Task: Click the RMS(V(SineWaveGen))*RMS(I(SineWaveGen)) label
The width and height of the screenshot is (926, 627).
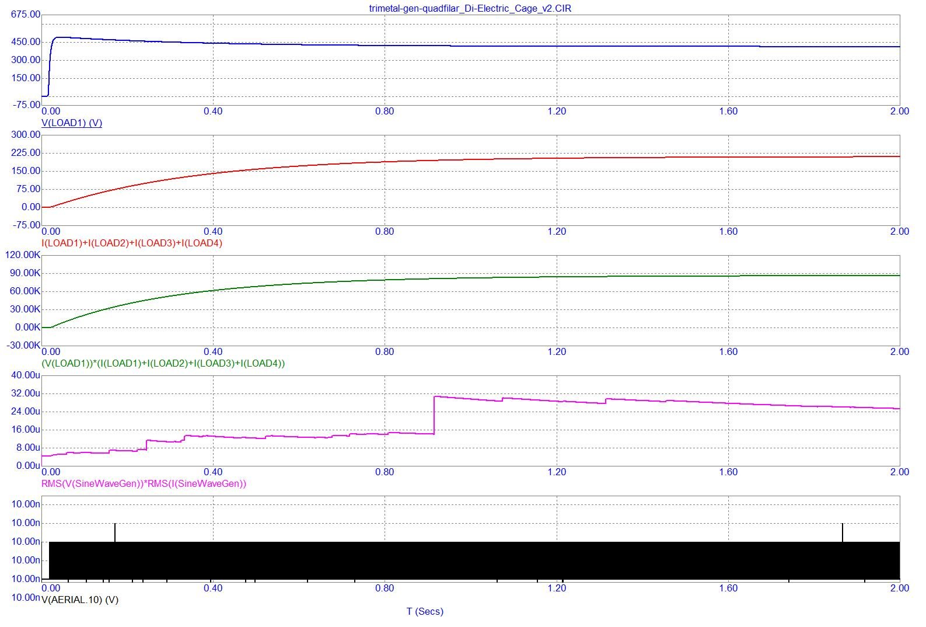Action: (144, 484)
